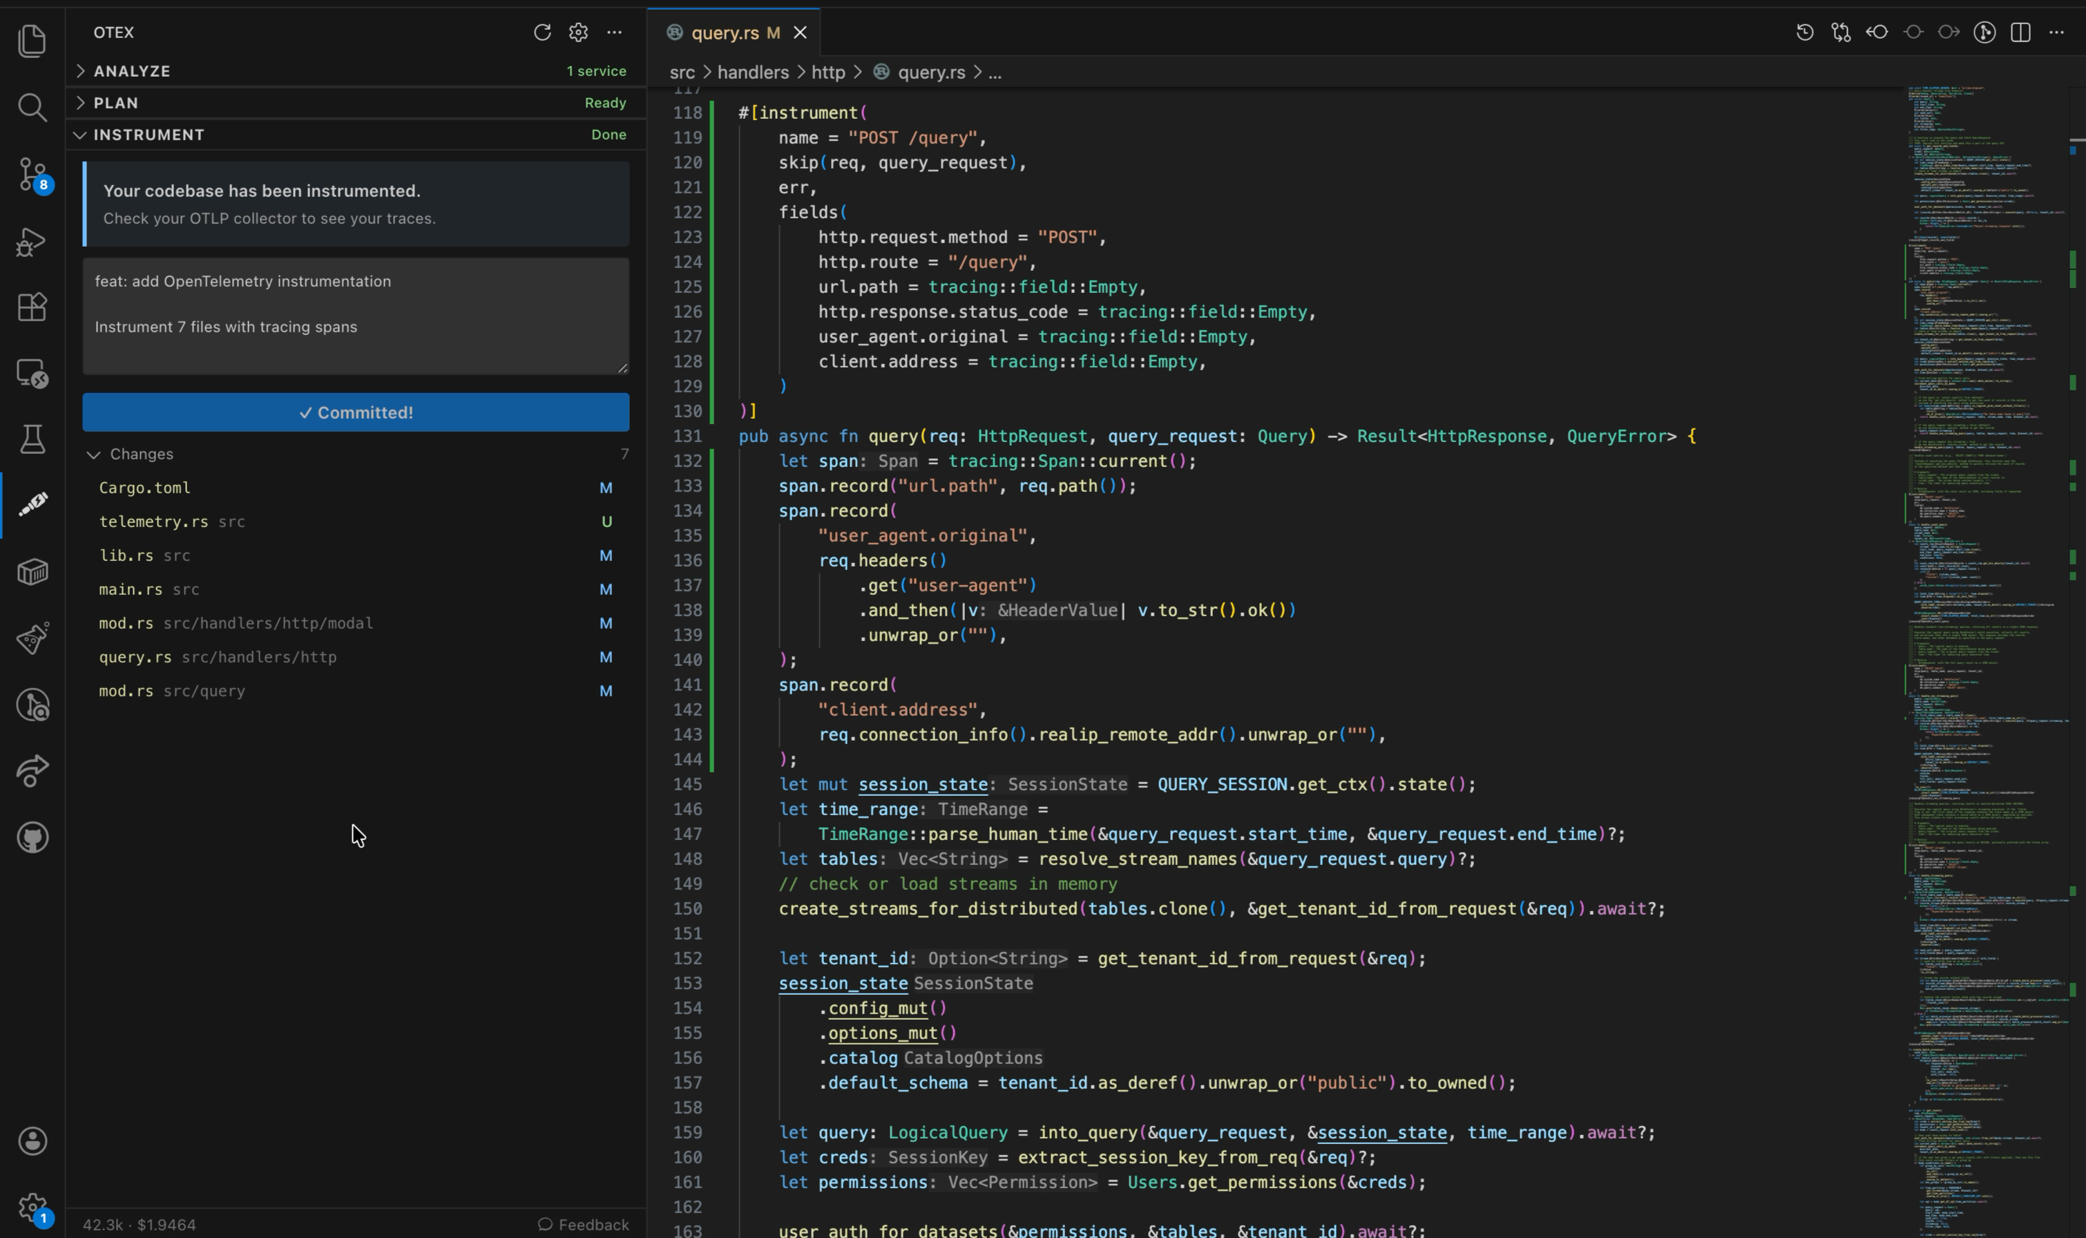Open the Search view in activity bar
2086x1238 pixels.
[32, 107]
